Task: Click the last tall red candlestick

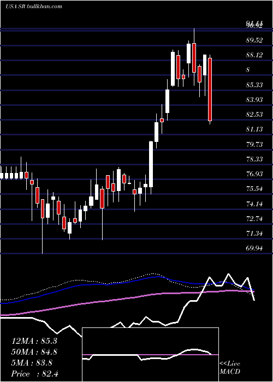Action: click(x=210, y=89)
